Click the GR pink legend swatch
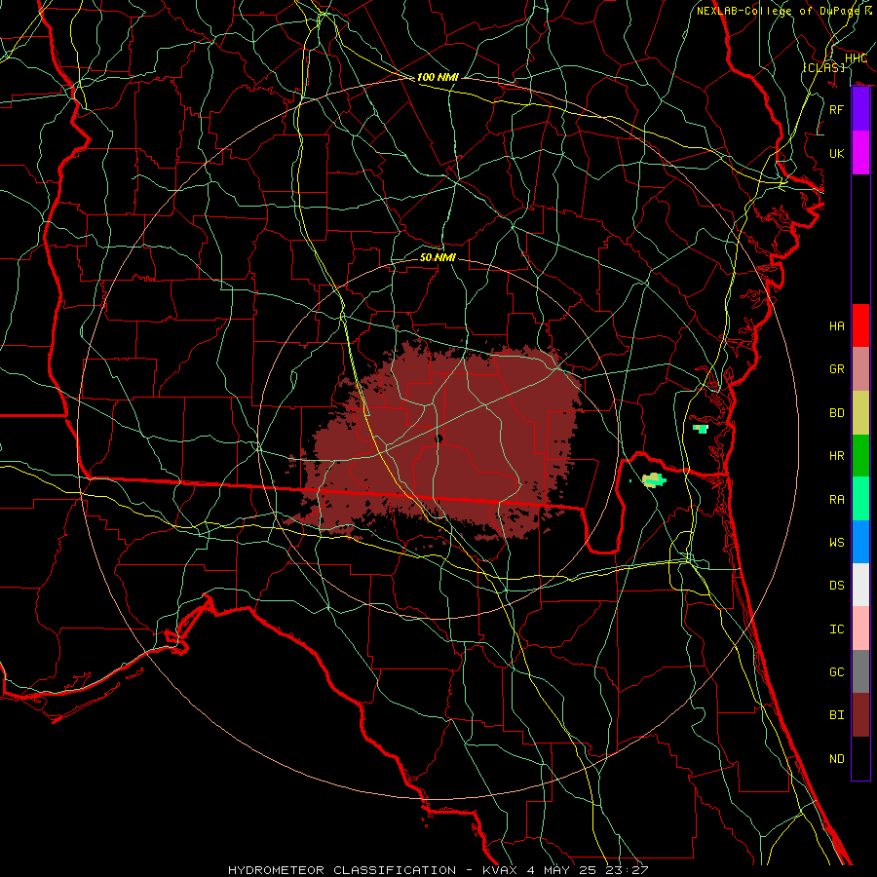The height and width of the screenshot is (877, 877). (x=860, y=368)
